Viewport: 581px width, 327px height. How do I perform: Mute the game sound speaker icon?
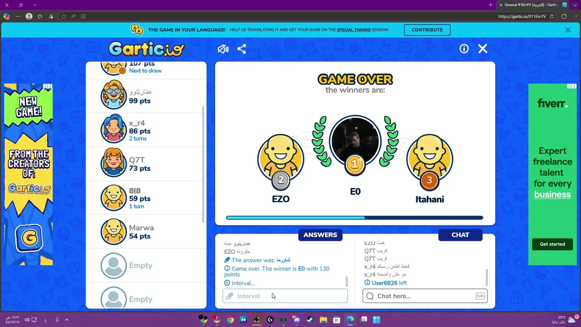223,49
